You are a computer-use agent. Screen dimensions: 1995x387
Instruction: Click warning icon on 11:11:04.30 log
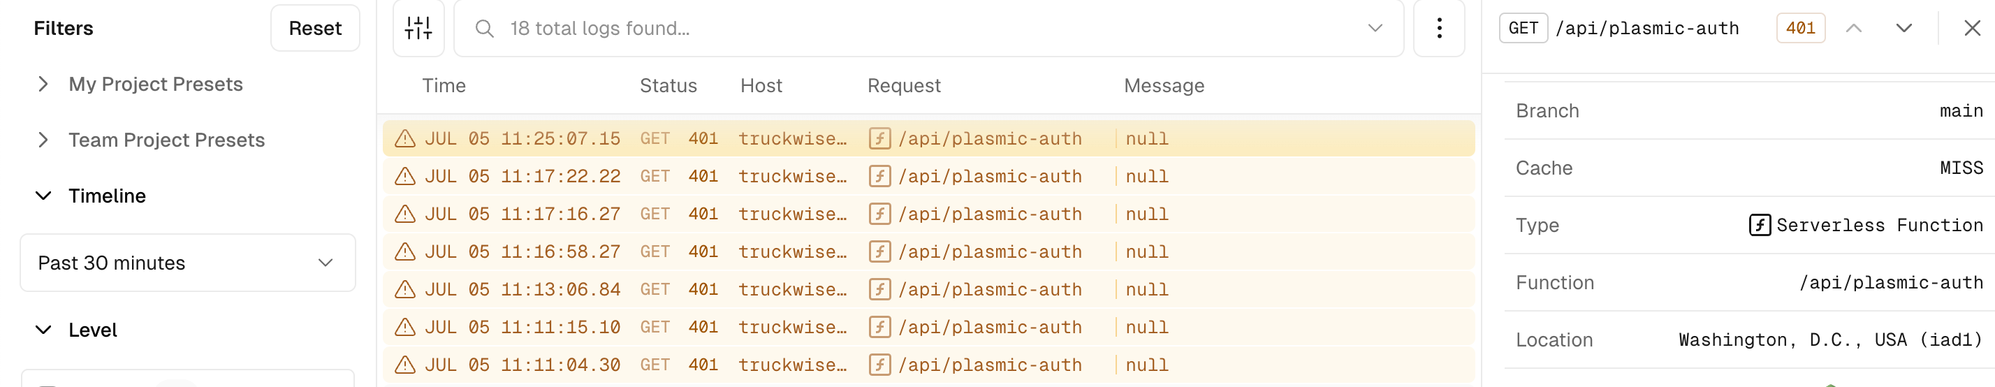pyautogui.click(x=405, y=365)
